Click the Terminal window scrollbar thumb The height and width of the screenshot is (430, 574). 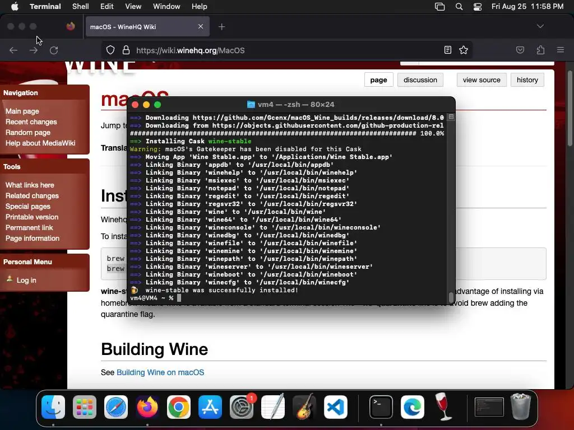click(451, 297)
